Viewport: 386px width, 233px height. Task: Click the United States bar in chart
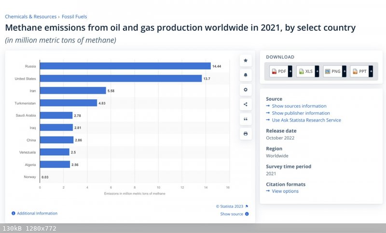coord(121,79)
